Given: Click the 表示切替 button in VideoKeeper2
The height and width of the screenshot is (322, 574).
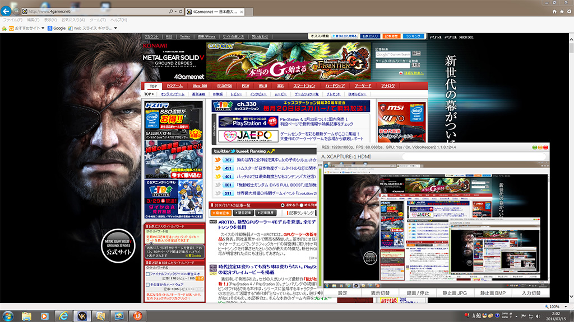Looking at the screenshot, I should coord(380,293).
